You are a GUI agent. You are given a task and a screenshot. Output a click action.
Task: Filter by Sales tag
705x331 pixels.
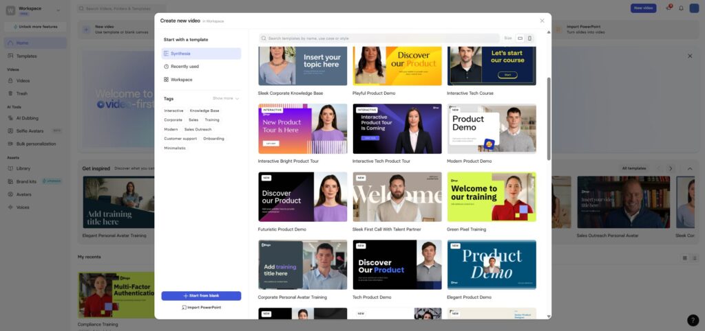(x=193, y=120)
